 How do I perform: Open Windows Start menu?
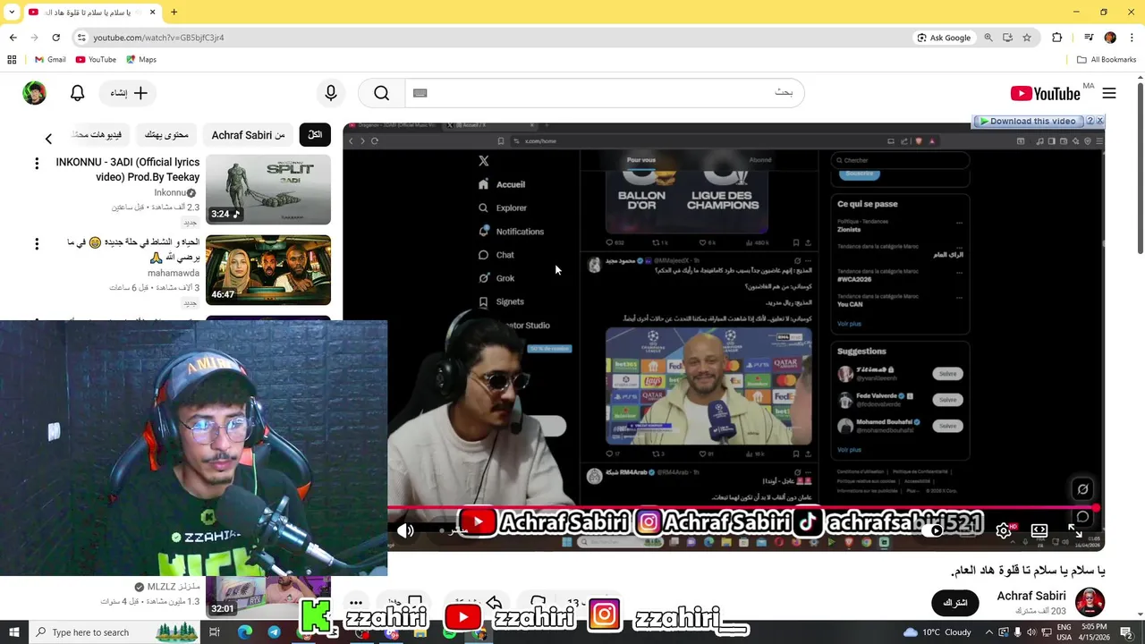14,632
